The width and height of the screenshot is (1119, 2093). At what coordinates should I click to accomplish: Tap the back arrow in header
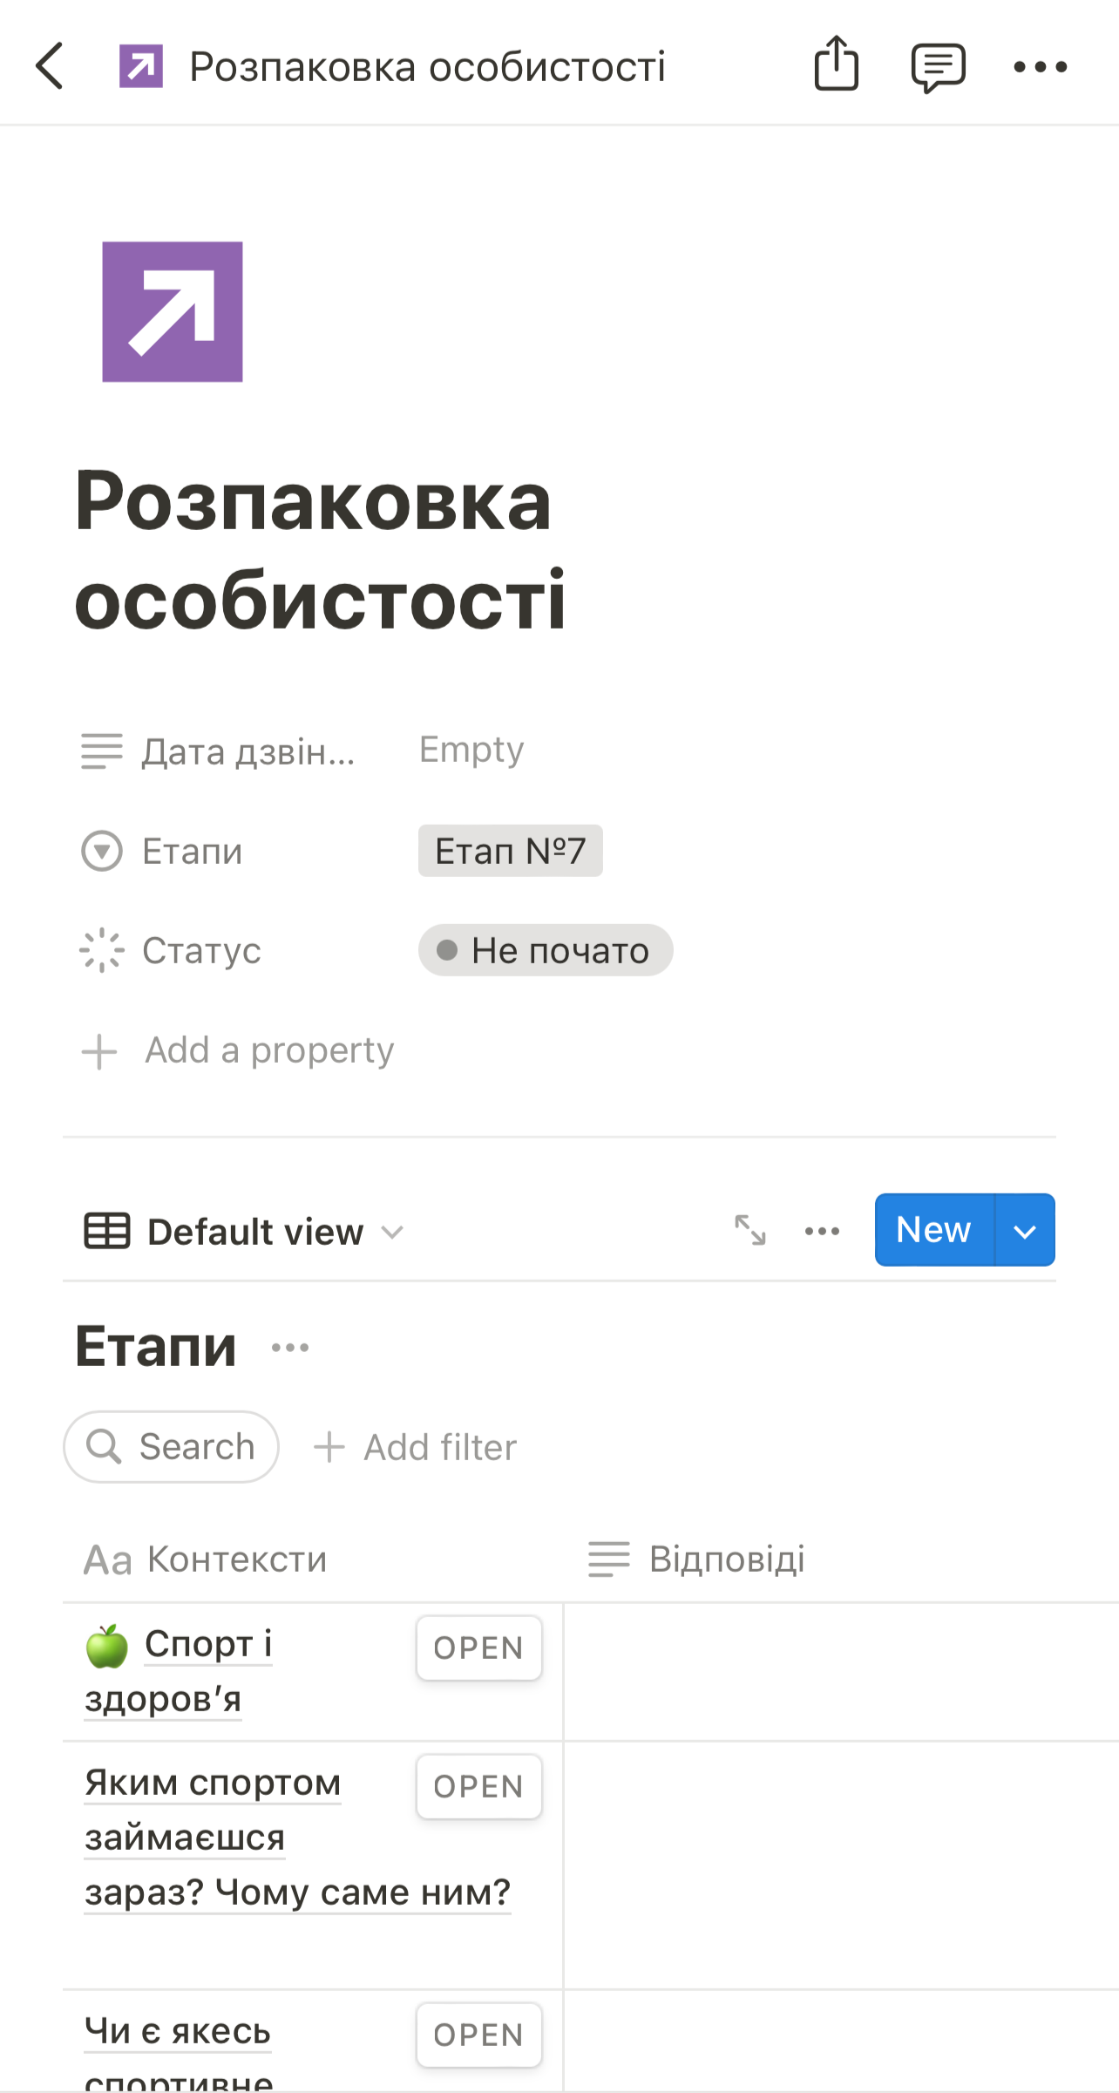[x=50, y=66]
